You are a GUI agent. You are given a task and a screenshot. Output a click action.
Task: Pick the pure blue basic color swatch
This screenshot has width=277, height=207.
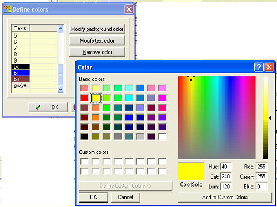(x=129, y=117)
